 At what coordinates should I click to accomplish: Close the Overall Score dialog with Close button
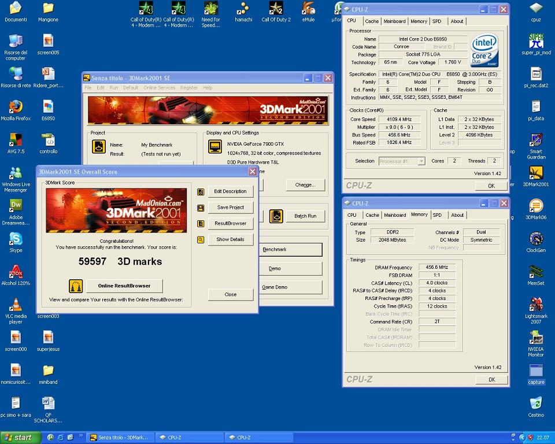click(231, 295)
